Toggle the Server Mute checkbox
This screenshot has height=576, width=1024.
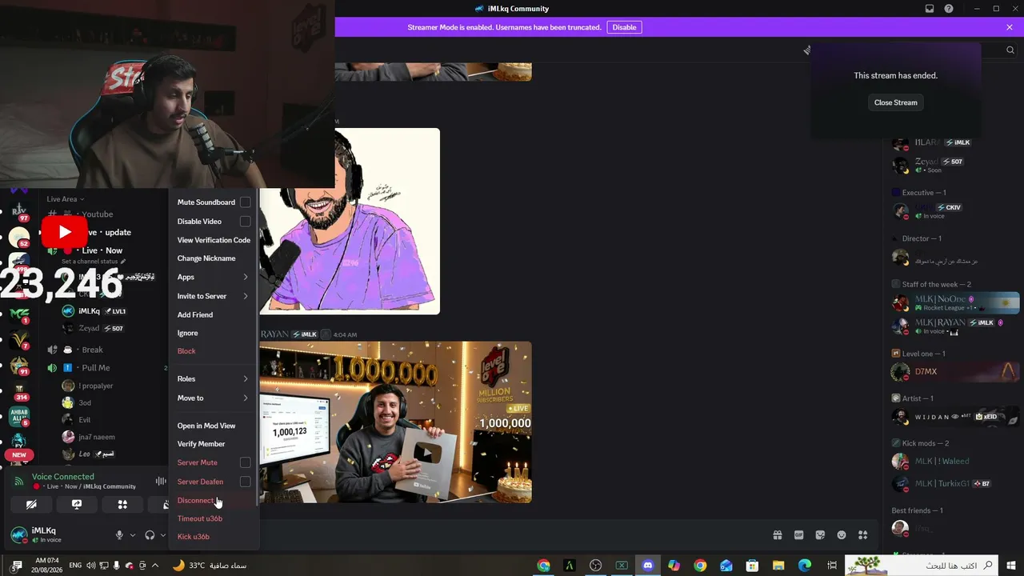click(245, 462)
